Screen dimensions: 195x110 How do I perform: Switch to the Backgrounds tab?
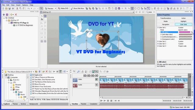coord(34,104)
